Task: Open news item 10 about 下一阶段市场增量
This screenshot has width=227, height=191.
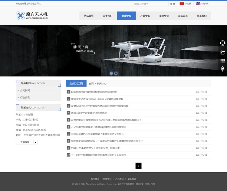Action: tap(99, 155)
